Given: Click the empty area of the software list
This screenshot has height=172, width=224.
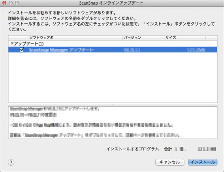Looking at the screenshot, I should [113, 77].
